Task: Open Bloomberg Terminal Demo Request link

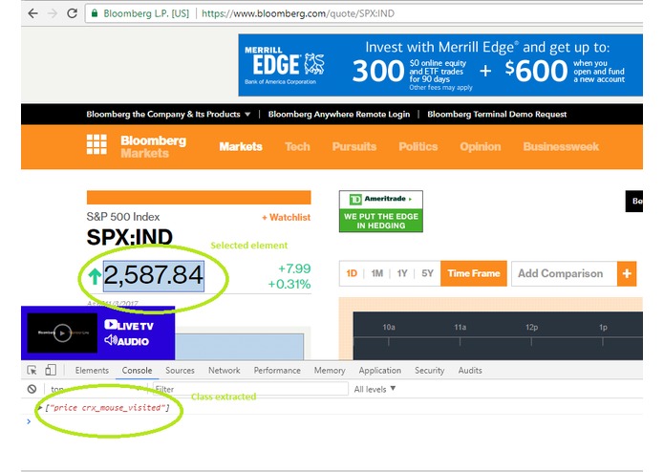Action: (x=497, y=115)
